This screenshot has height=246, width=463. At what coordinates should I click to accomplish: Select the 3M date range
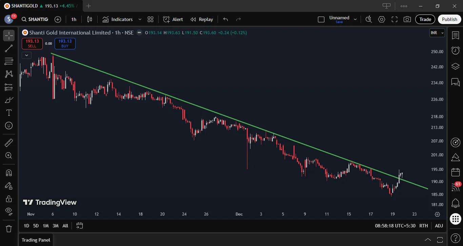point(56,226)
